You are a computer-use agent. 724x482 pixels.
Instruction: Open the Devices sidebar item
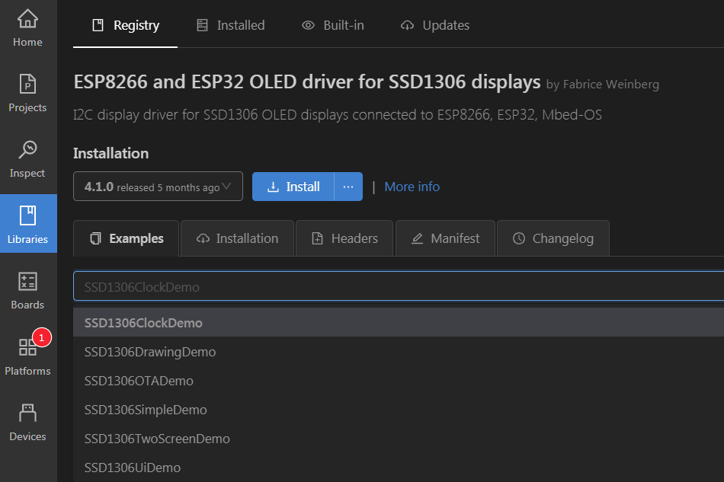click(x=27, y=422)
